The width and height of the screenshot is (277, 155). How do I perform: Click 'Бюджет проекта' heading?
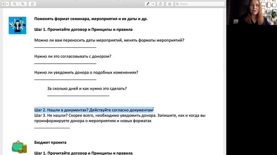coord(50,143)
